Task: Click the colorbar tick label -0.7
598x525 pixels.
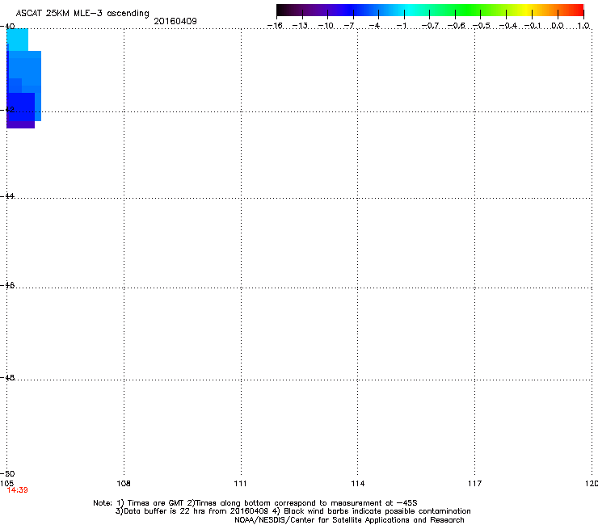Action: (430, 26)
